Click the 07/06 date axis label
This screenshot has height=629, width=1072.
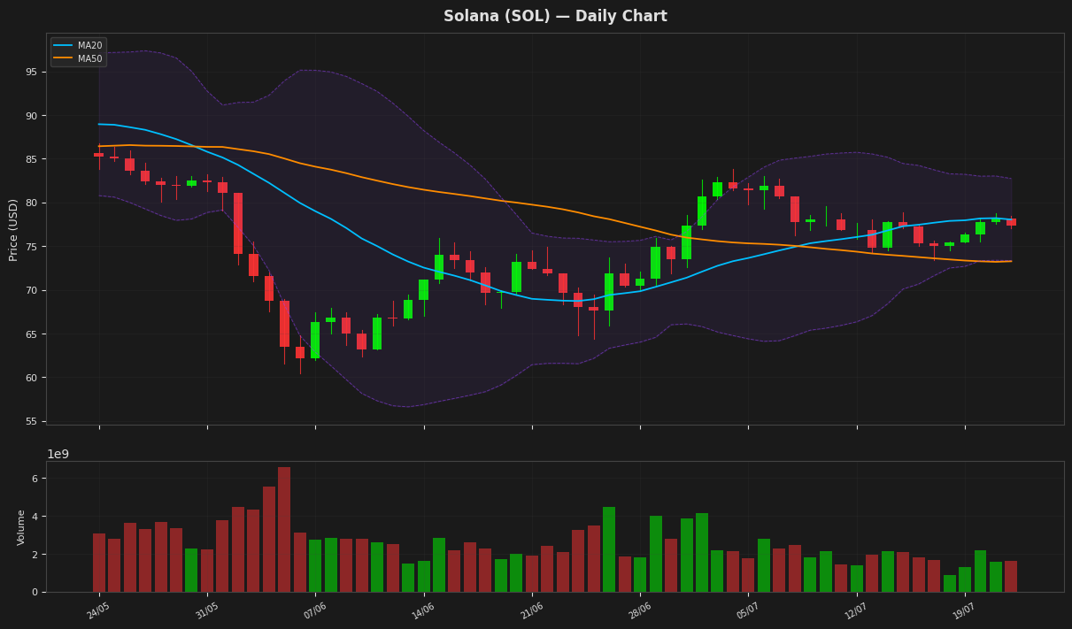click(x=314, y=610)
